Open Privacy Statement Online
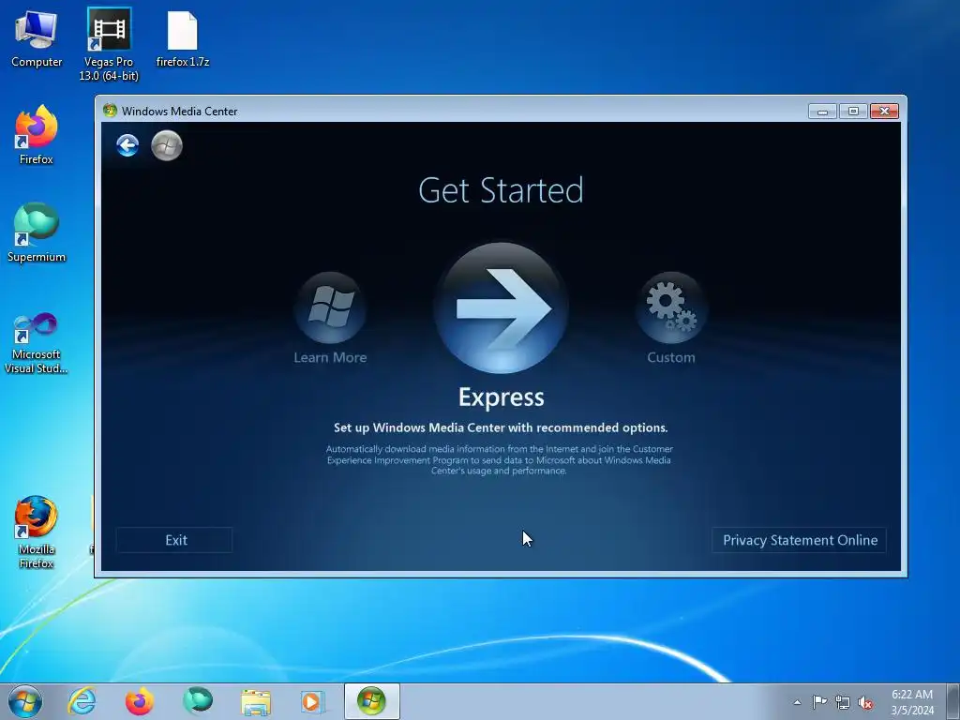The width and height of the screenshot is (960, 720). [x=799, y=540]
